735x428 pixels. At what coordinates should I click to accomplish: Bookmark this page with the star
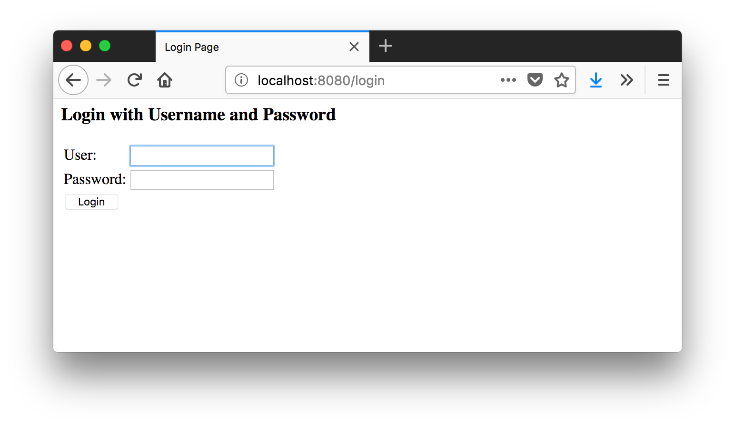pos(562,80)
